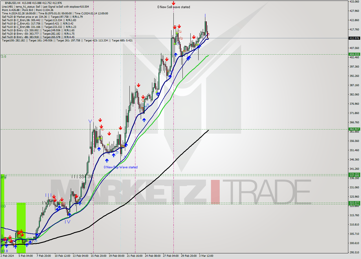The image size is (361, 259).
Task: Click the '29 Feb 20:00' time axis label
Action: pyautogui.click(x=189, y=256)
